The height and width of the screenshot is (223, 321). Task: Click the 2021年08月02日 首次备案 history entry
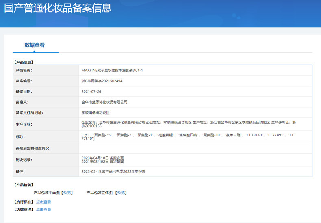(102, 162)
